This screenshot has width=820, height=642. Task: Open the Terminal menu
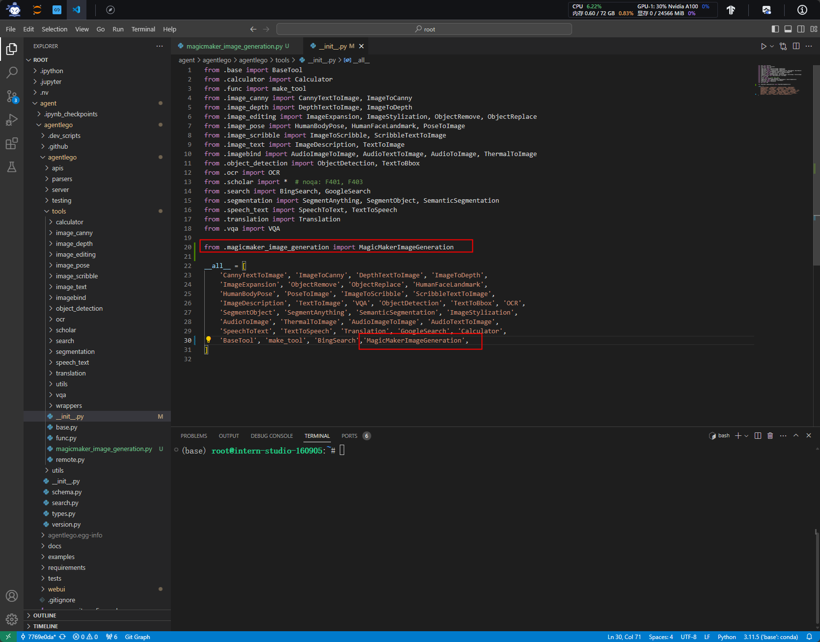(x=143, y=29)
